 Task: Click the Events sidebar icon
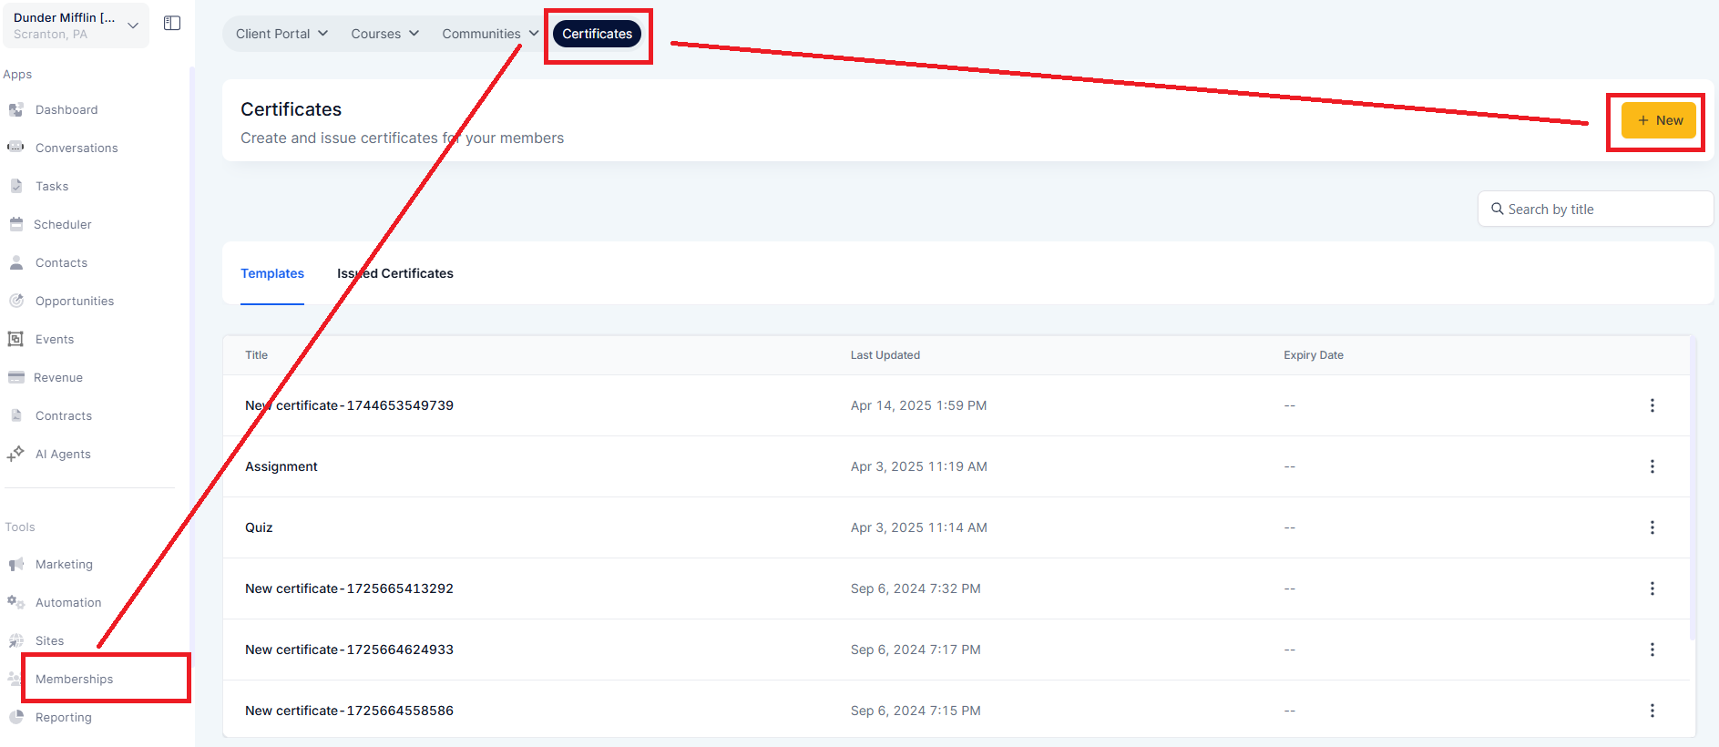(15, 339)
